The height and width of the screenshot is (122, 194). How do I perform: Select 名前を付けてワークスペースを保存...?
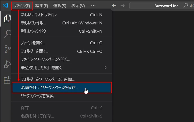point(62,88)
